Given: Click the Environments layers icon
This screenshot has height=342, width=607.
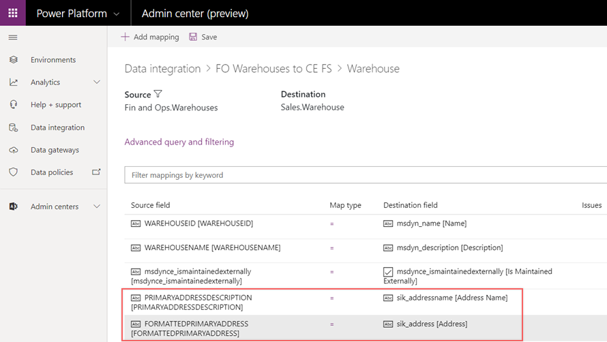Looking at the screenshot, I should [14, 60].
